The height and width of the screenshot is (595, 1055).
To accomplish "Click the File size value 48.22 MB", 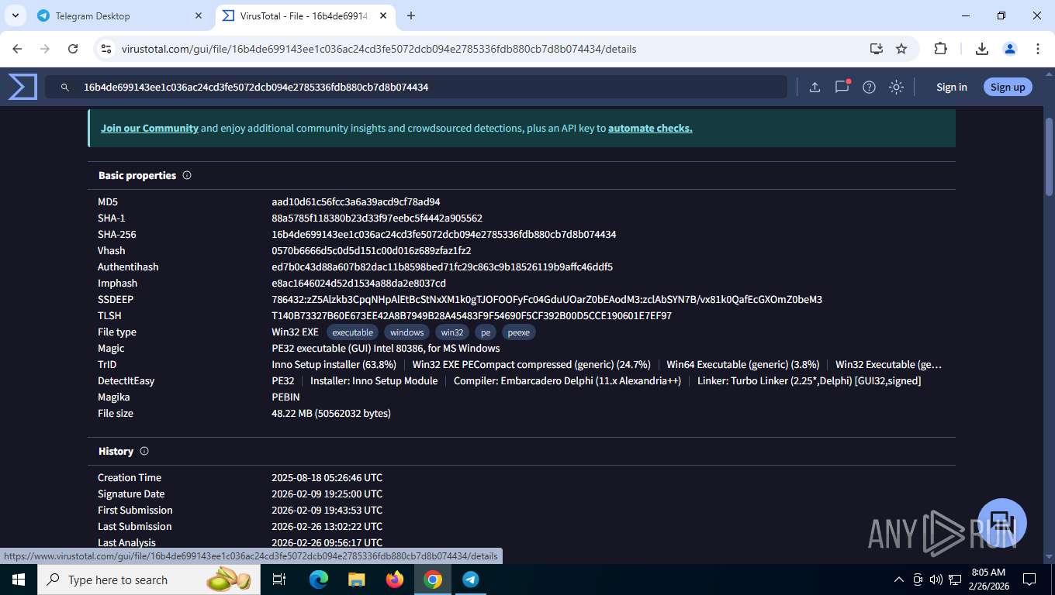I will tap(331, 413).
